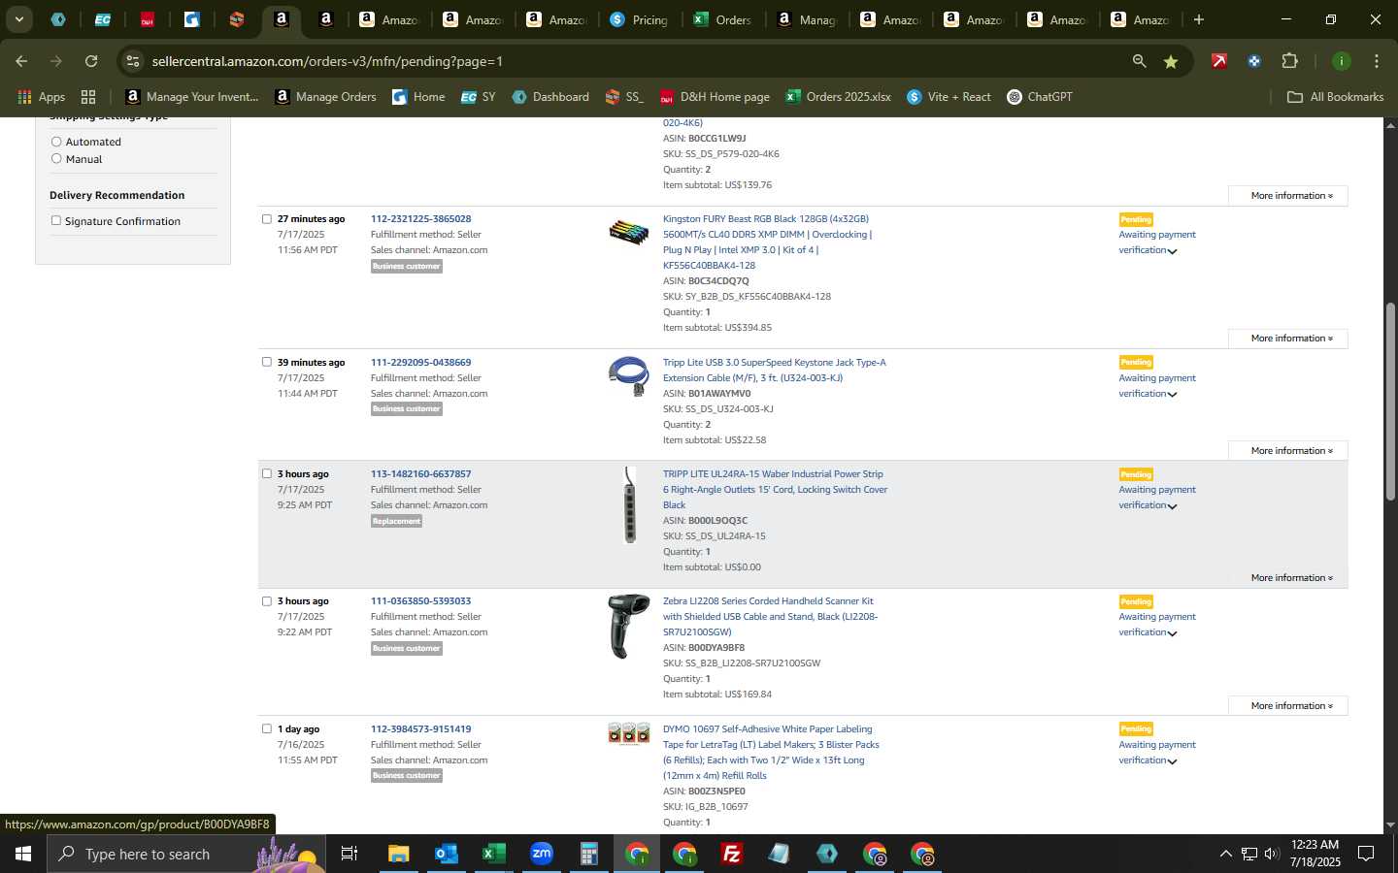Click the red arrow extension icon
The image size is (1398, 873).
coord(1218,61)
